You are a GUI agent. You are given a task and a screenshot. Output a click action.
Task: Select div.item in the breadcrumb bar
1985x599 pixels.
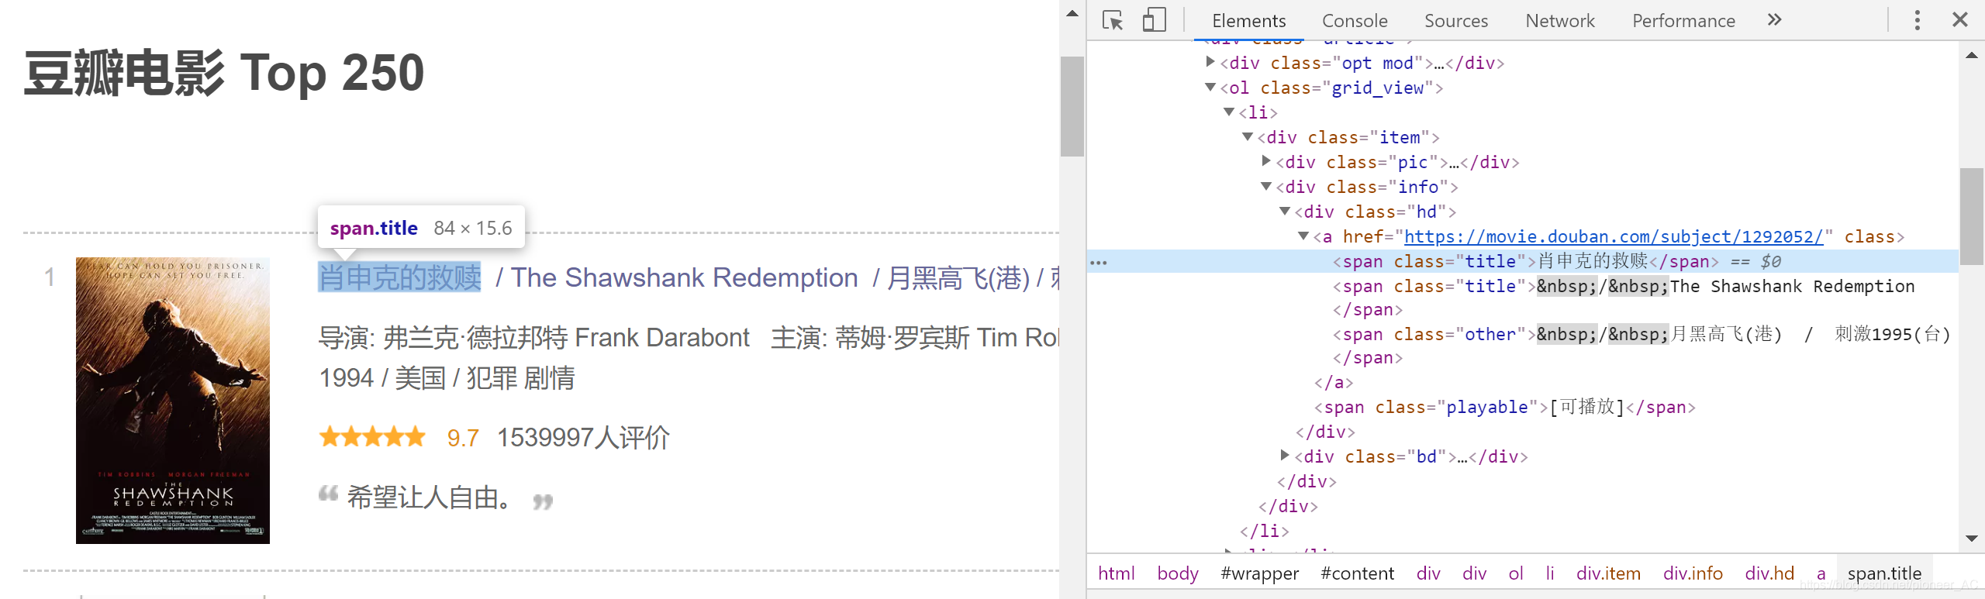(x=1608, y=573)
